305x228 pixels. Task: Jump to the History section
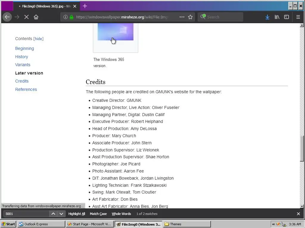click(x=21, y=57)
